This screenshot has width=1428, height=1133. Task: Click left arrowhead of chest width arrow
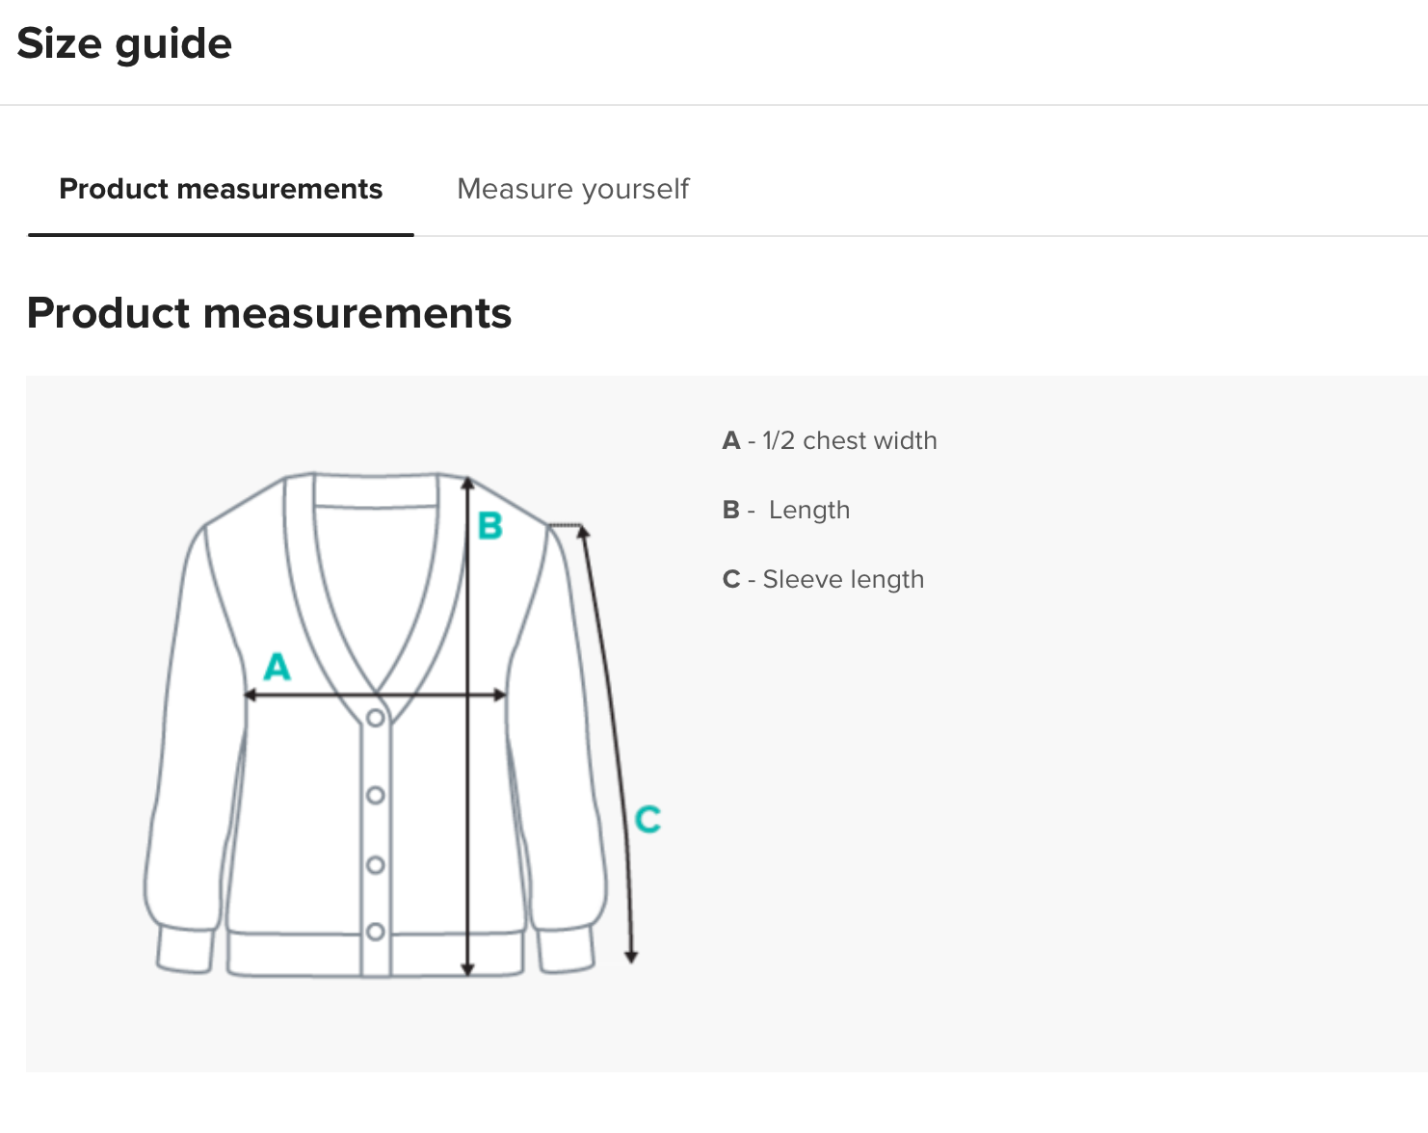(x=249, y=695)
